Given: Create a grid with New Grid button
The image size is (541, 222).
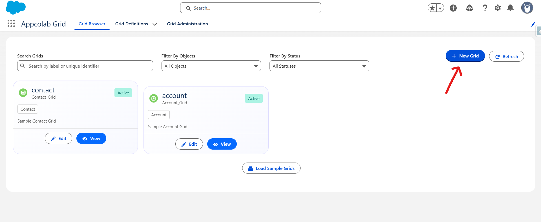Looking at the screenshot, I should click(465, 56).
